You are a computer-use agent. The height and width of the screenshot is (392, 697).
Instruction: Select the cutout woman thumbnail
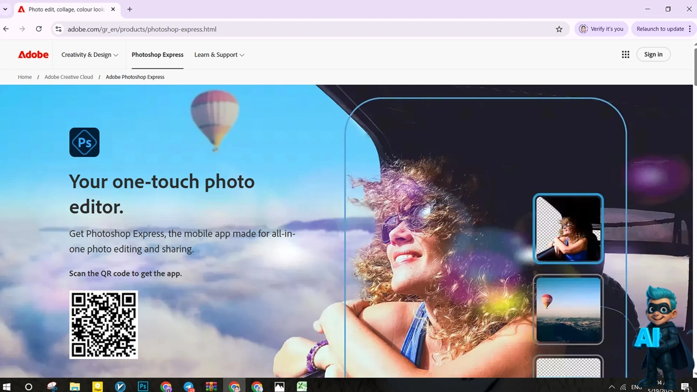568,228
